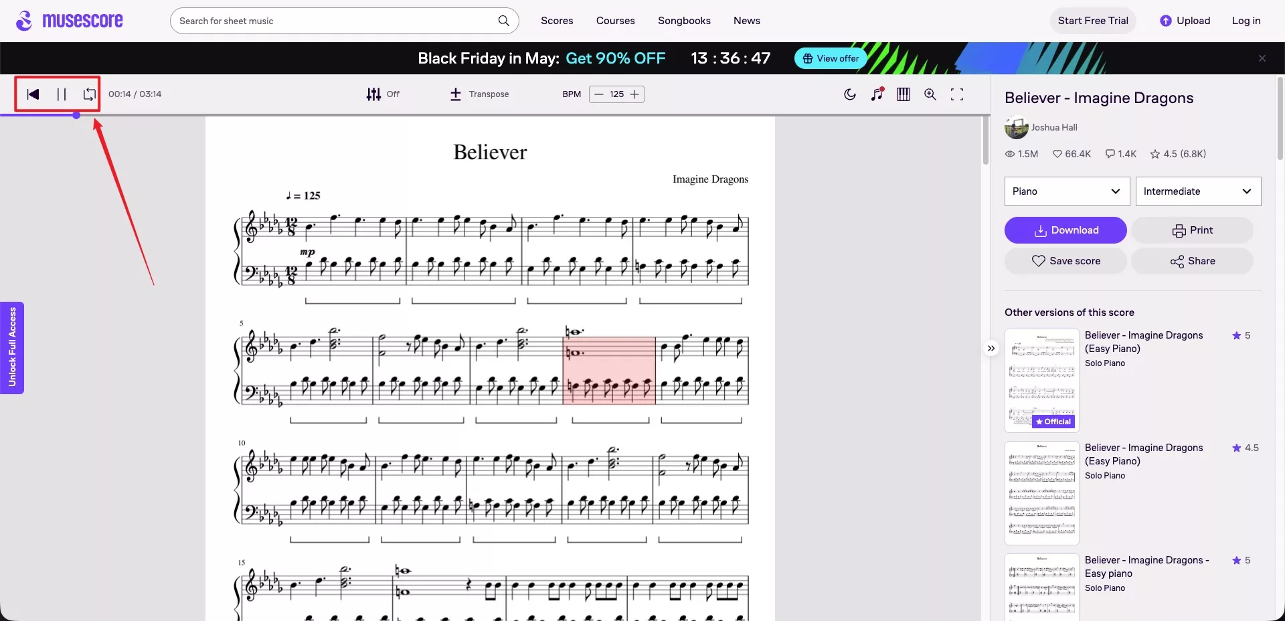This screenshot has width=1285, height=621.
Task: Open the Piano instrument dropdown
Action: 1067,191
